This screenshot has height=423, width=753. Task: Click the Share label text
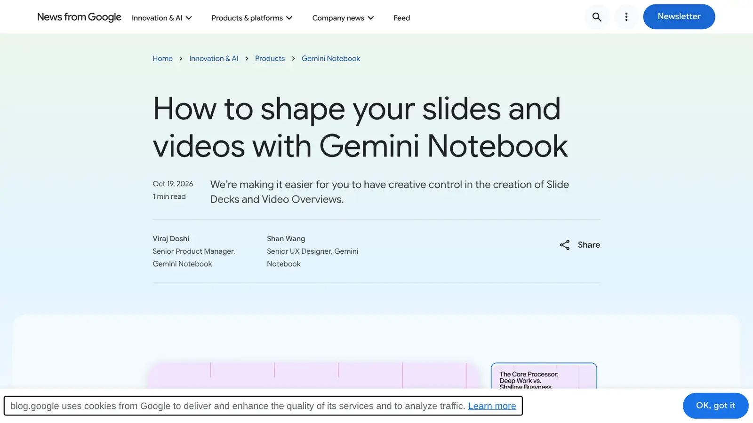589,245
